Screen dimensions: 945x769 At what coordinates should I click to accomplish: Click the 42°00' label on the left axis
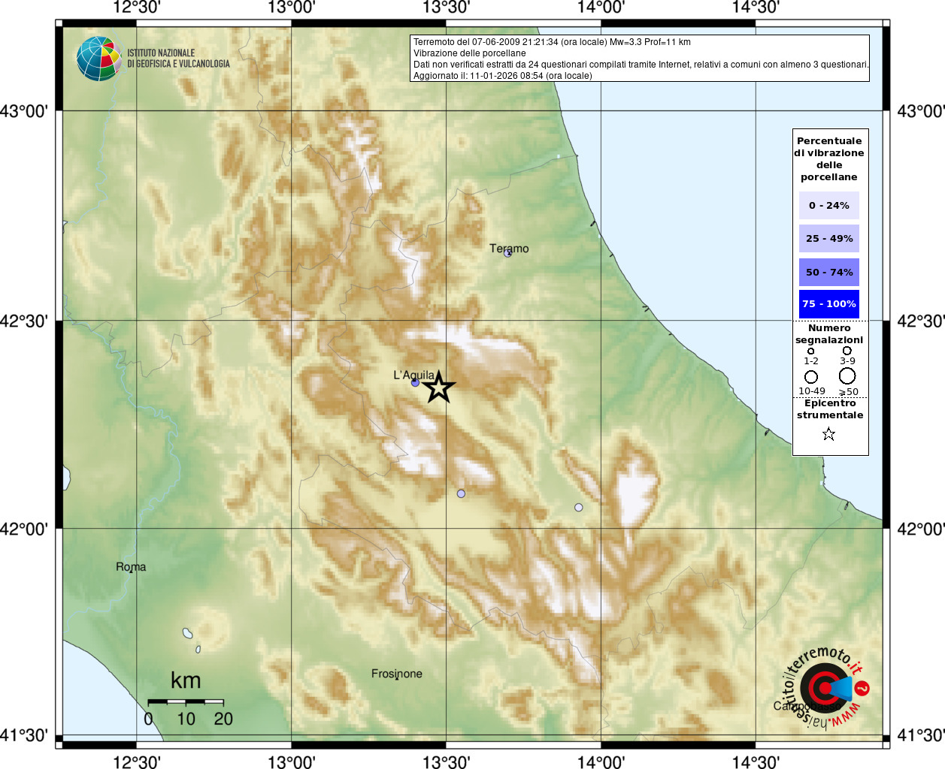[24, 529]
